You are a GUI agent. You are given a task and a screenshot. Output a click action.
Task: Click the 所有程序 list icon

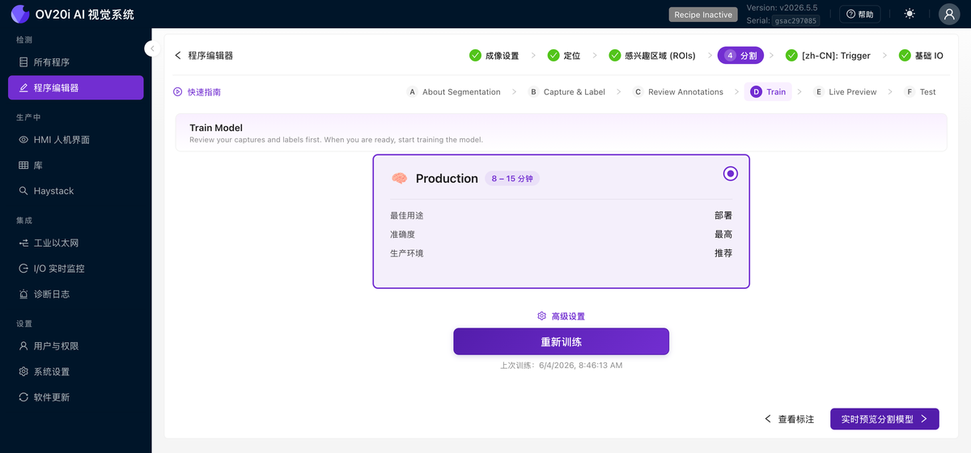click(x=23, y=62)
